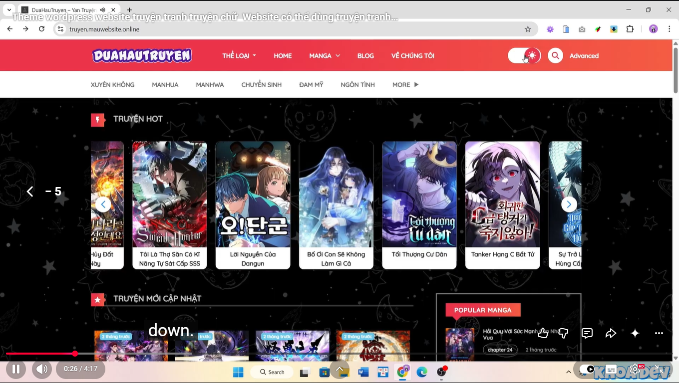The image size is (679, 383).
Task: Click the title Bố Ơi Con Sẽ Không Làm Gì Cả
Action: coord(336,259)
